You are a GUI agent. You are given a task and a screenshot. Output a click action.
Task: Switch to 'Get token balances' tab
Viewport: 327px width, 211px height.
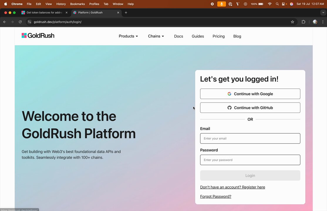(x=44, y=13)
